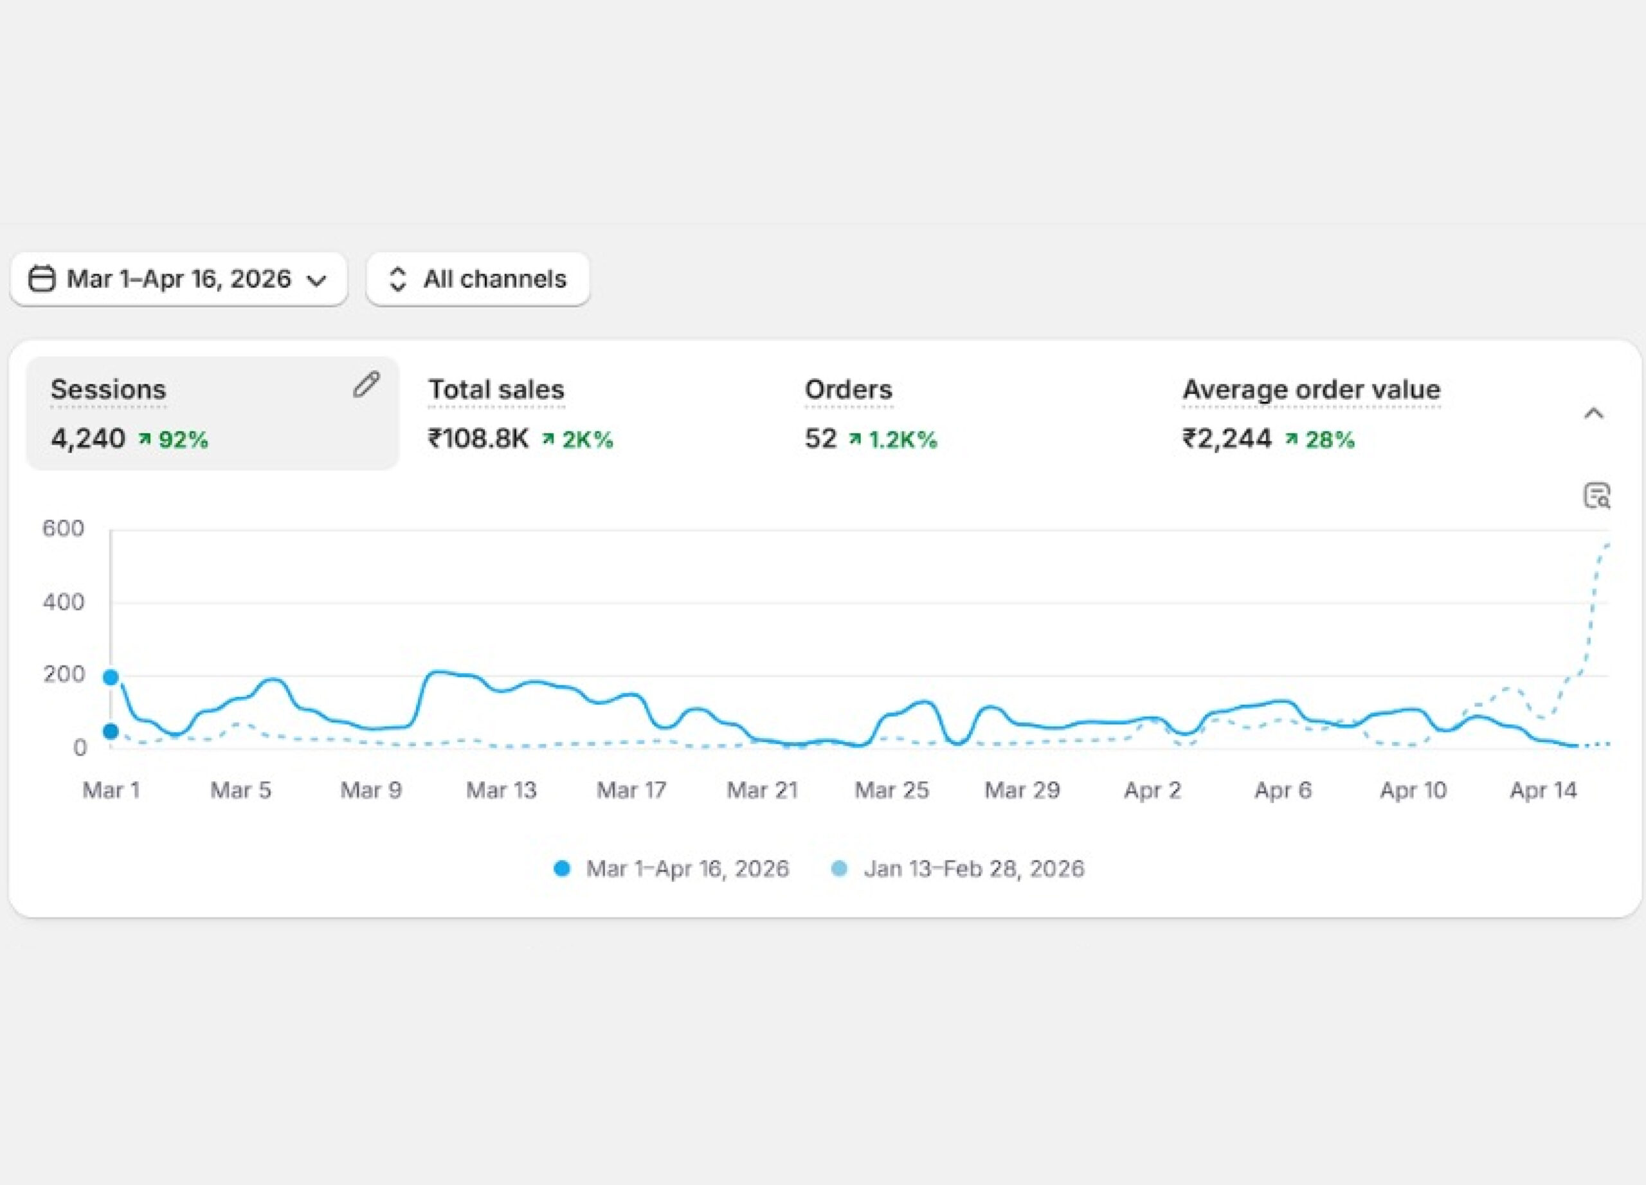Click the report view icon above chart
The height and width of the screenshot is (1185, 1646).
click(x=1596, y=496)
